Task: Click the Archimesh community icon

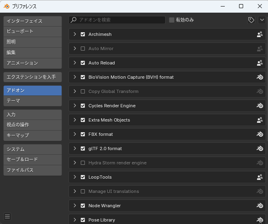Action: point(259,34)
